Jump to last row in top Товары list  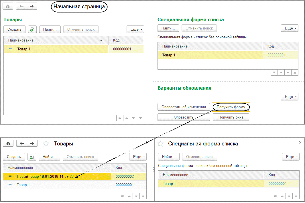pyautogui.click(x=140, y=118)
